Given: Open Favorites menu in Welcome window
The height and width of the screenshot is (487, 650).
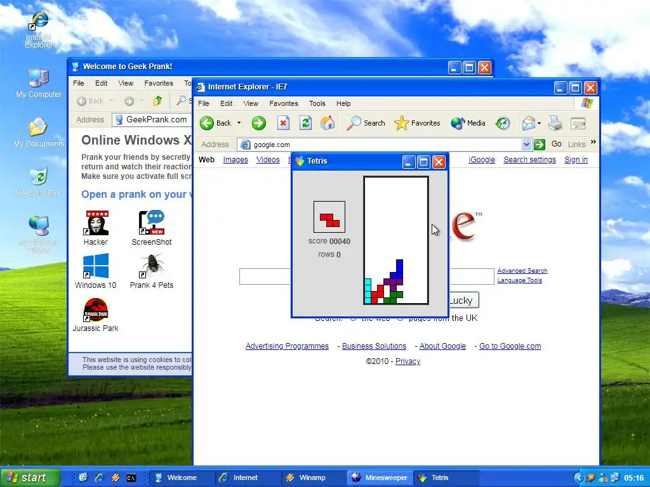Looking at the screenshot, I should 159,83.
